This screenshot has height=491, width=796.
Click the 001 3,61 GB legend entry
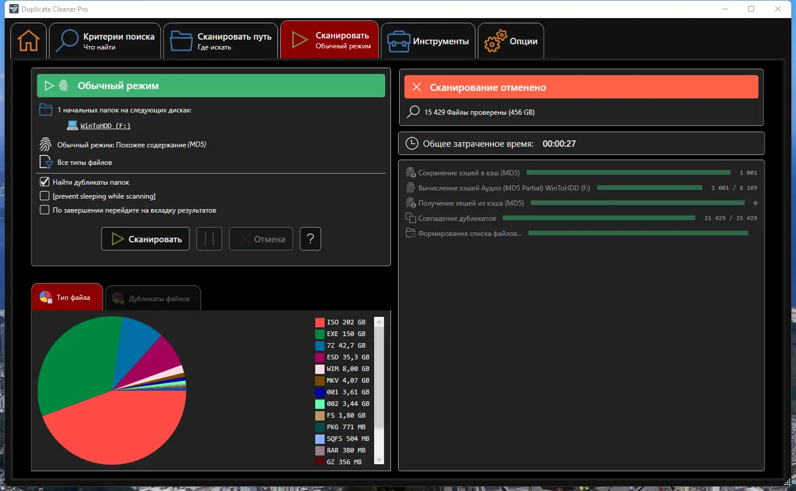[x=342, y=392]
